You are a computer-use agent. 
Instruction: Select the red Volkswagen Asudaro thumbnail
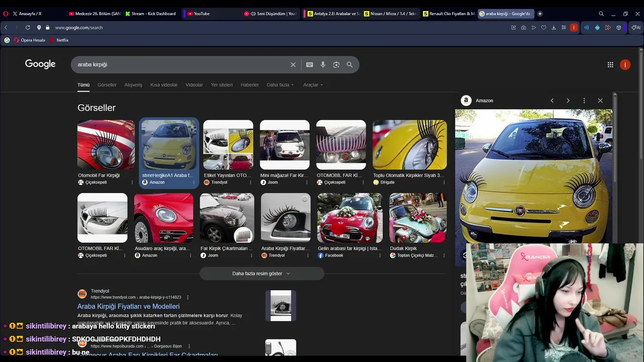tap(164, 218)
